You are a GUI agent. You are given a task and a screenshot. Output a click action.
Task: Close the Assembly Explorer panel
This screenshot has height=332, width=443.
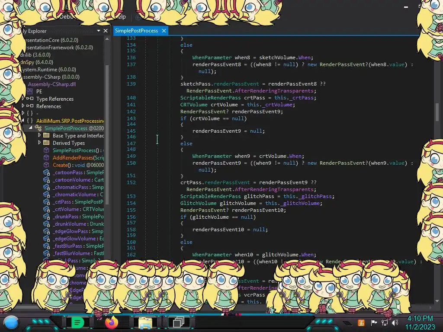click(106, 31)
